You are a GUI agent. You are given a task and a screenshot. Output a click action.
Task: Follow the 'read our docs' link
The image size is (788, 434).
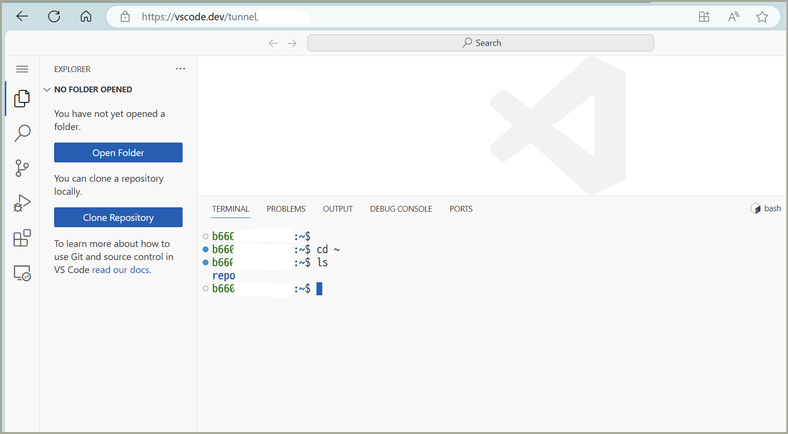coord(121,270)
